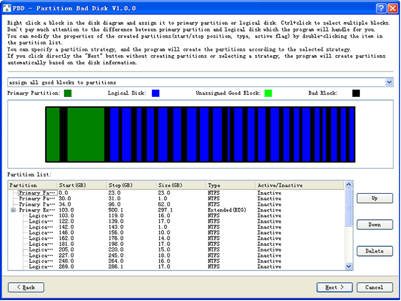The width and height of the screenshot is (401, 301).
Task: Collapse the Primary Extended partition tree node
Action: 13,210
